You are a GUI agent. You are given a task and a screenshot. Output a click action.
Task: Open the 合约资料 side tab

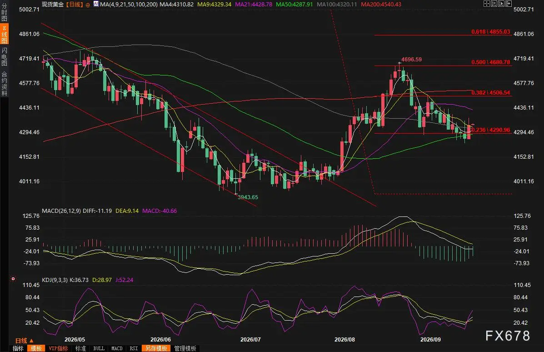[x=4, y=83]
